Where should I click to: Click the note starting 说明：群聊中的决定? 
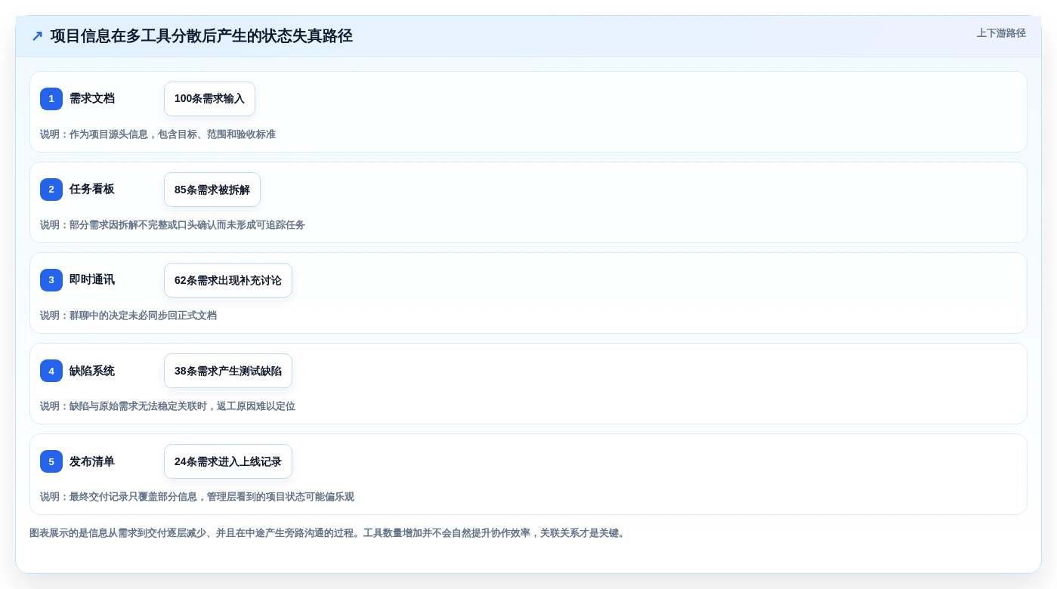128,316
